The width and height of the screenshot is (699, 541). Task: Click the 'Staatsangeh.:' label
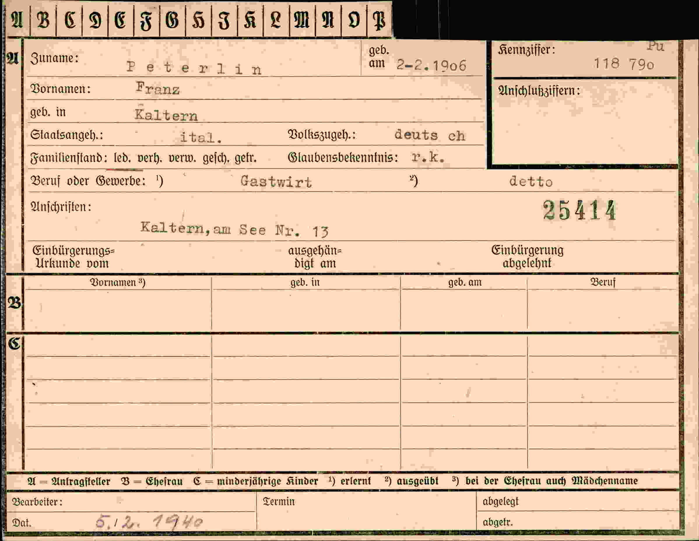(66, 135)
